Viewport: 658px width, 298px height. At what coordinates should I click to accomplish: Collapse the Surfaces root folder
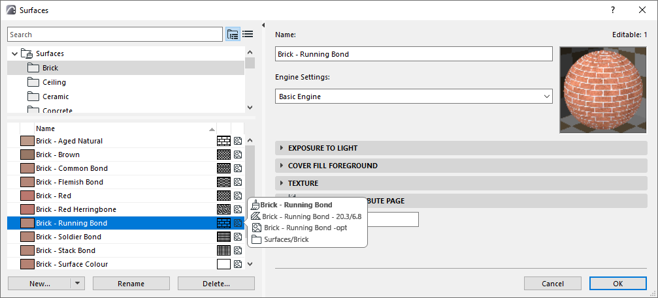tap(14, 53)
